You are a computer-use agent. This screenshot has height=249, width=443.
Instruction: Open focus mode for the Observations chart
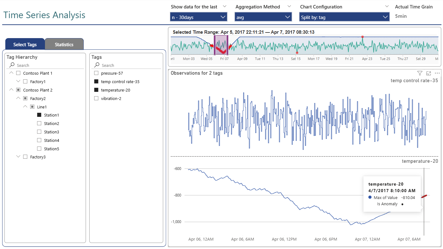[x=428, y=73]
